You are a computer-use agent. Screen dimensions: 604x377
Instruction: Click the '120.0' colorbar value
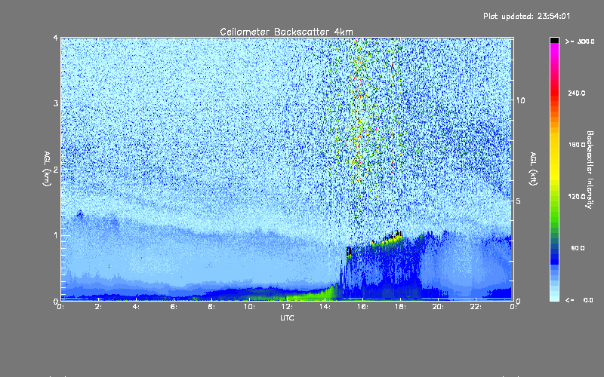(x=577, y=196)
